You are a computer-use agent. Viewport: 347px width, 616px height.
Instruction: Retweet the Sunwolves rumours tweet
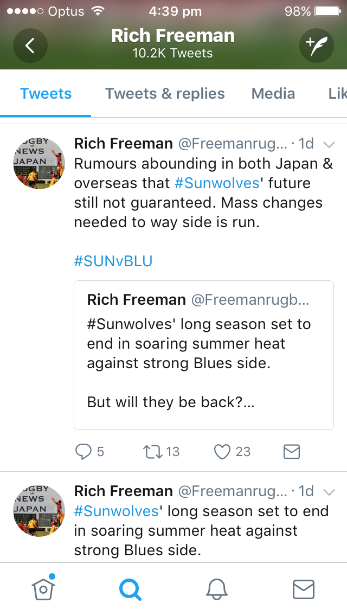coord(152,452)
